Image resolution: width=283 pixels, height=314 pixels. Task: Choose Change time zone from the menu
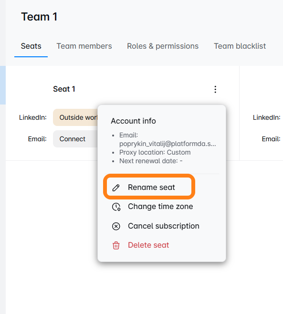(152, 207)
